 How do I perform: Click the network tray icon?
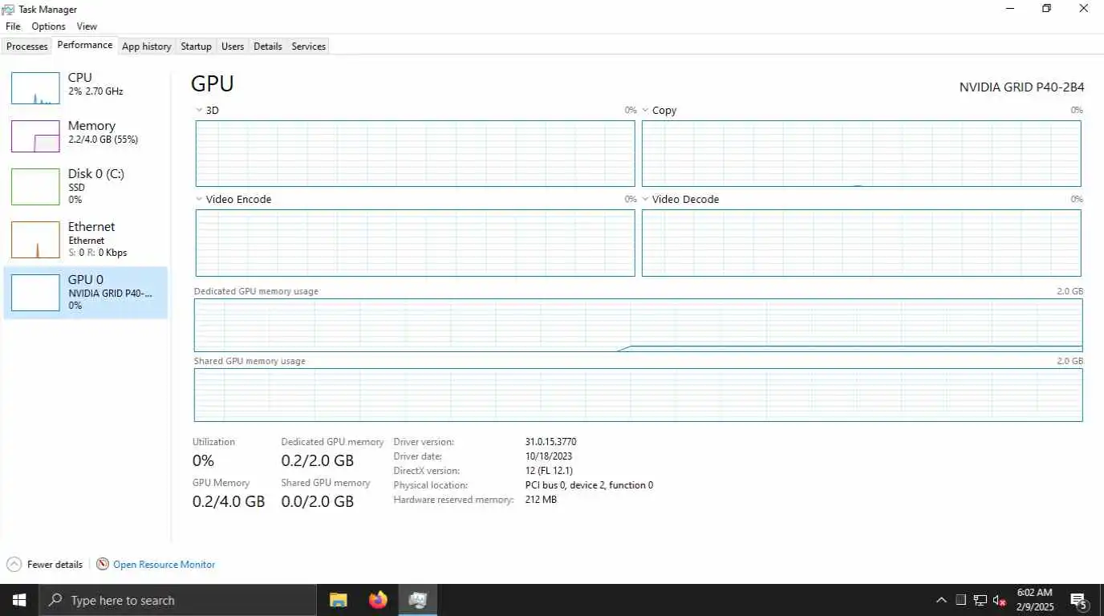980,600
